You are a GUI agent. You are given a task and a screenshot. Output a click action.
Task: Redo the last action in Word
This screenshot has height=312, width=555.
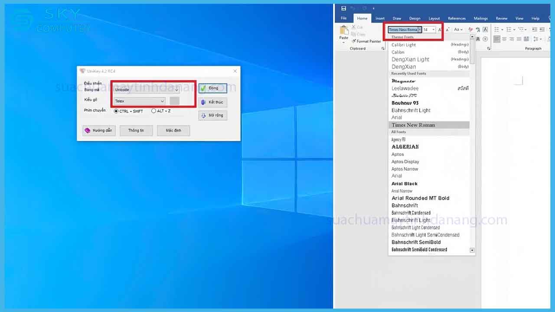(365, 8)
